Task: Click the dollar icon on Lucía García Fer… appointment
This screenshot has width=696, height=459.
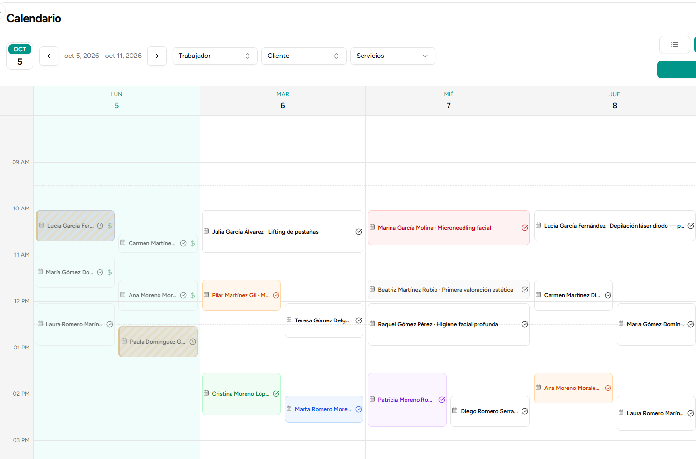Action: coord(110,226)
